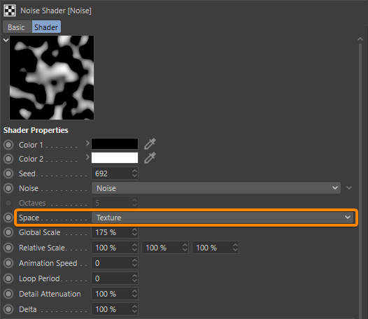Click the Loop Period spinner arrows

click(x=134, y=278)
